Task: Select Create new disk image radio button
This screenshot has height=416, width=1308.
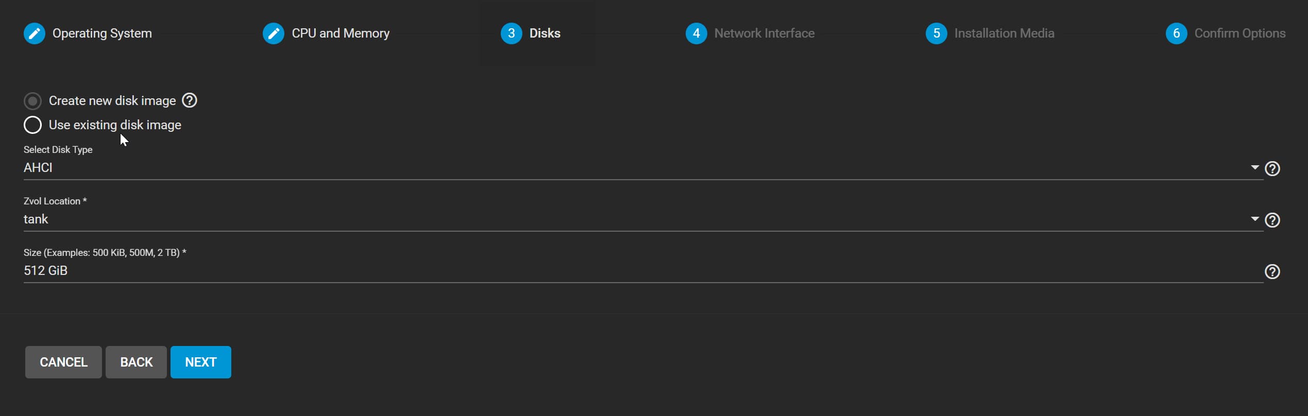Action: click(x=32, y=101)
